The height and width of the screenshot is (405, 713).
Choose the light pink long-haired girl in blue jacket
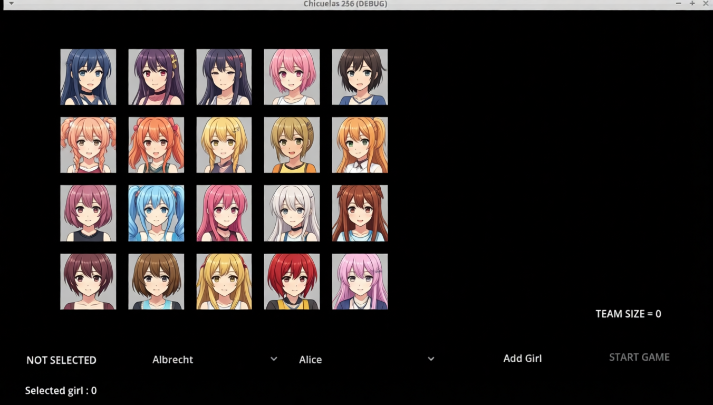360,282
